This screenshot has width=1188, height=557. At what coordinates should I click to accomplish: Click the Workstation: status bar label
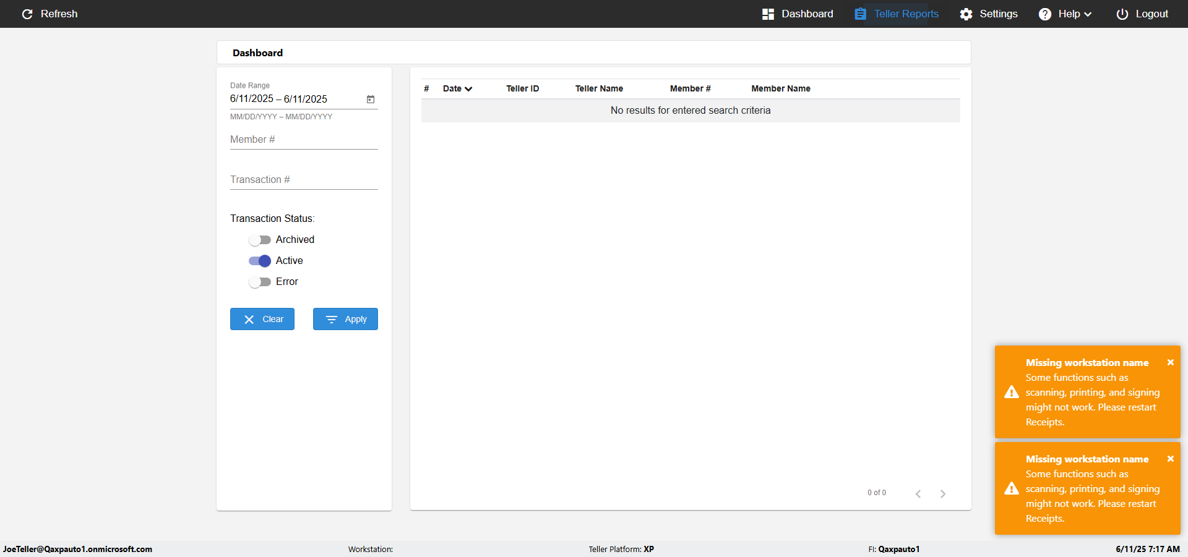(370, 549)
